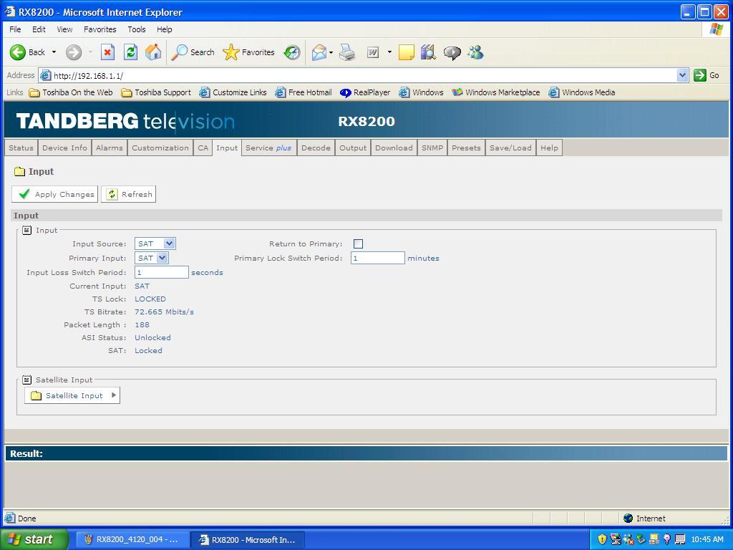Open the address bar dropdown arrow
The width and height of the screenshot is (733, 550).
[682, 75]
